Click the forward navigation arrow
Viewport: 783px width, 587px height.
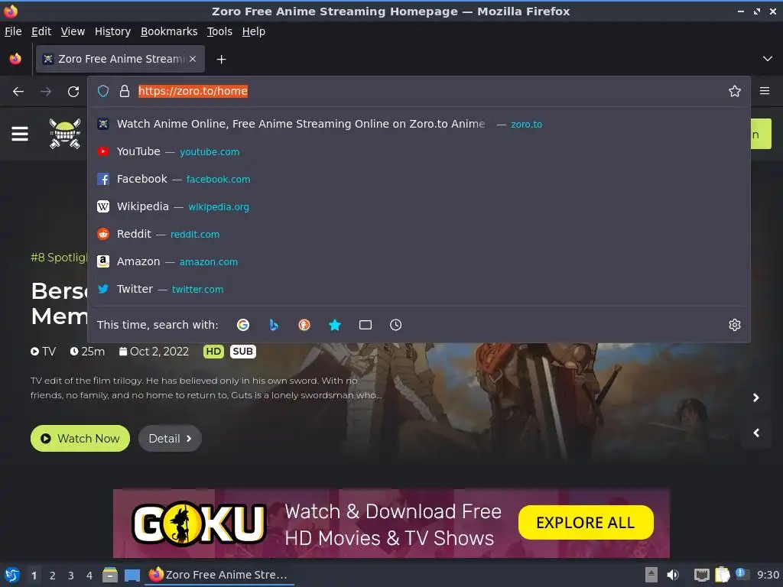45,92
